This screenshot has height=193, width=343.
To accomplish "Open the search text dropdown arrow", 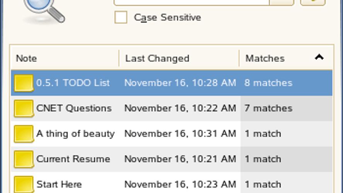I will 282,2.
